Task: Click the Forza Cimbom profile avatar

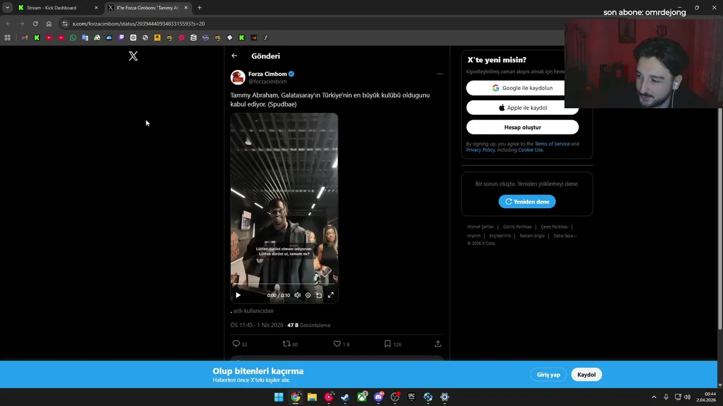Action: click(x=238, y=77)
